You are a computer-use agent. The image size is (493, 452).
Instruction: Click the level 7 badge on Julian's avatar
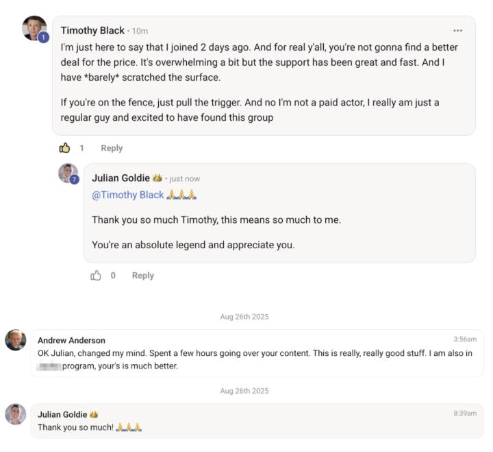click(74, 180)
